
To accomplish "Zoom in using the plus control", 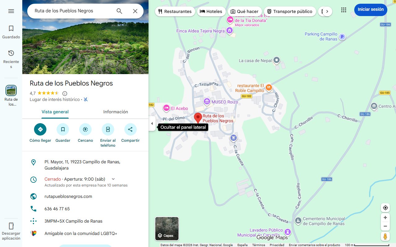I will pyautogui.click(x=385, y=217).
